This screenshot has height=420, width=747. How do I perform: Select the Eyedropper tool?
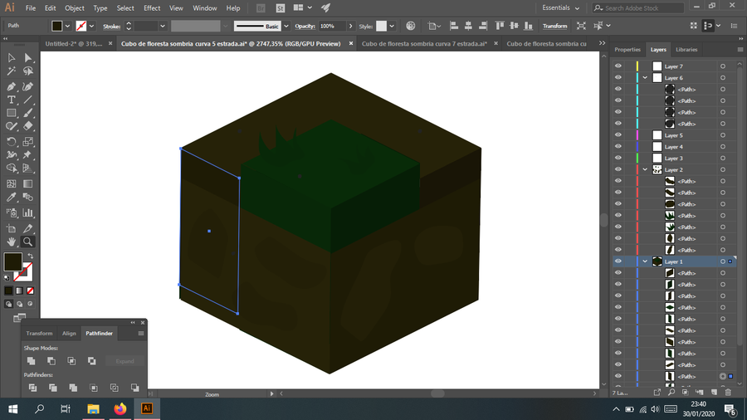click(11, 198)
